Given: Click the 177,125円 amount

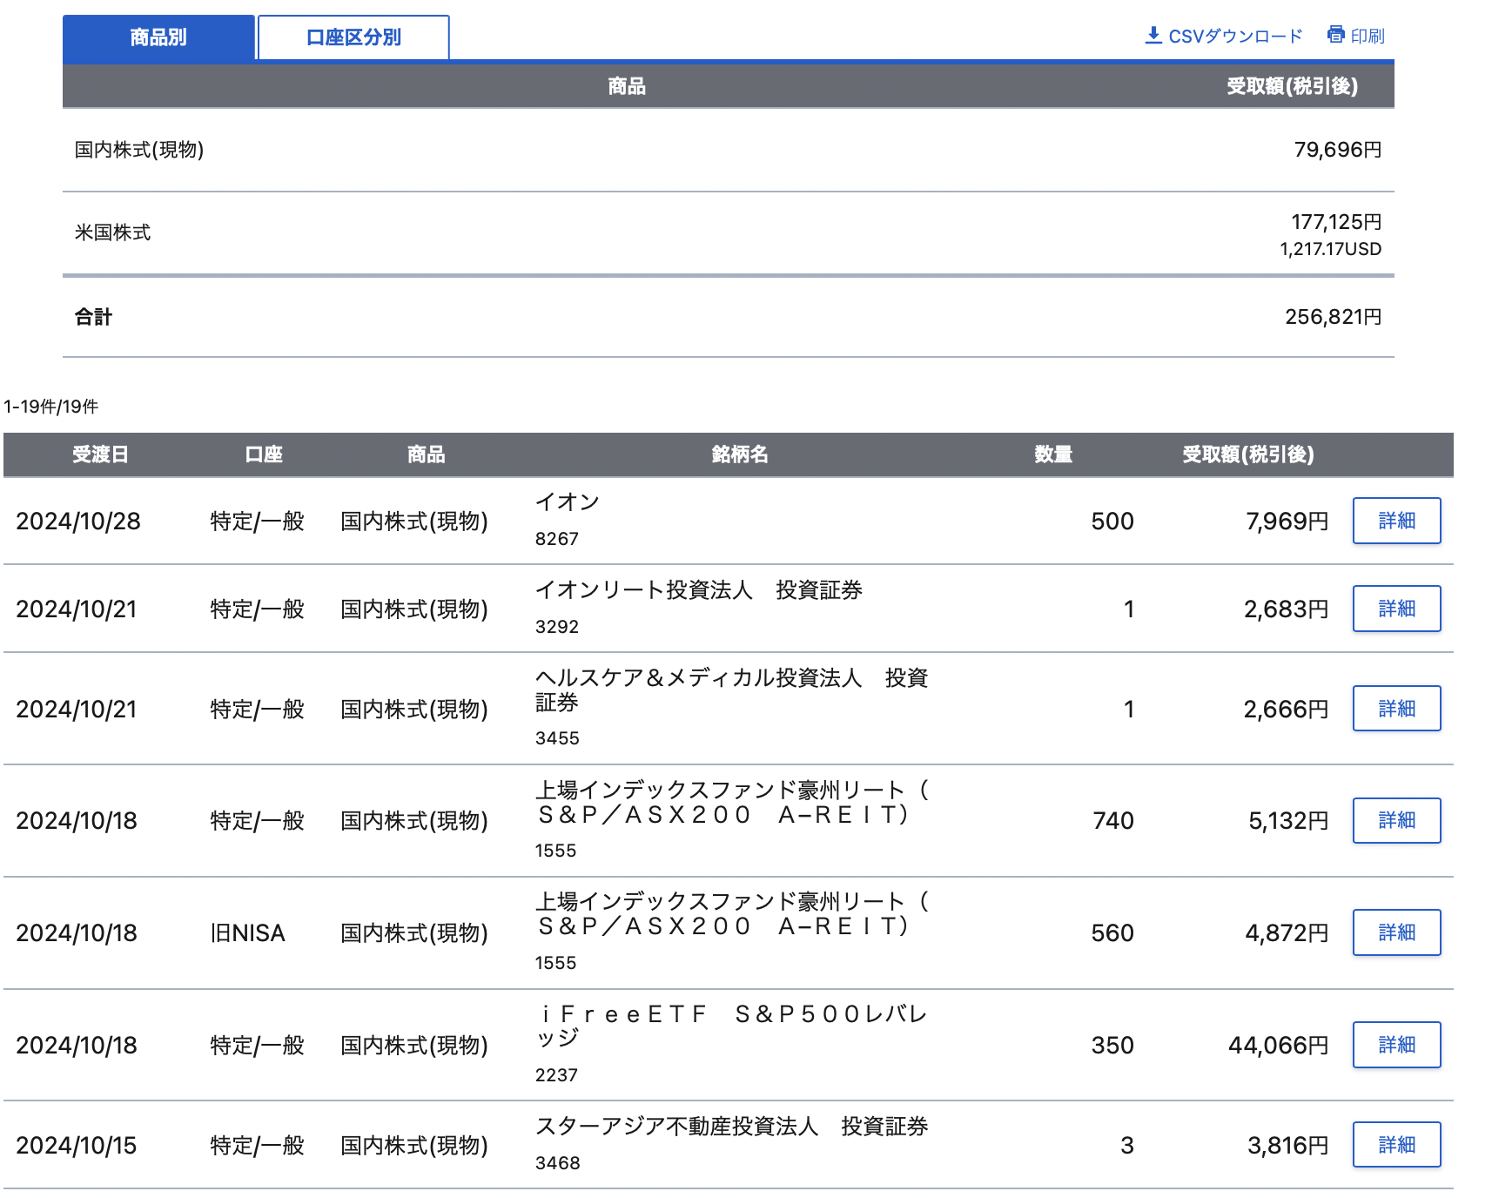Looking at the screenshot, I should coord(1336,222).
